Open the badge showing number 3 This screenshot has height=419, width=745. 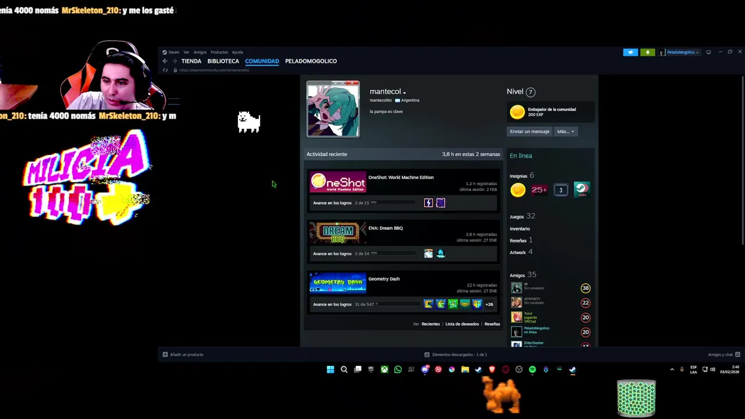560,190
